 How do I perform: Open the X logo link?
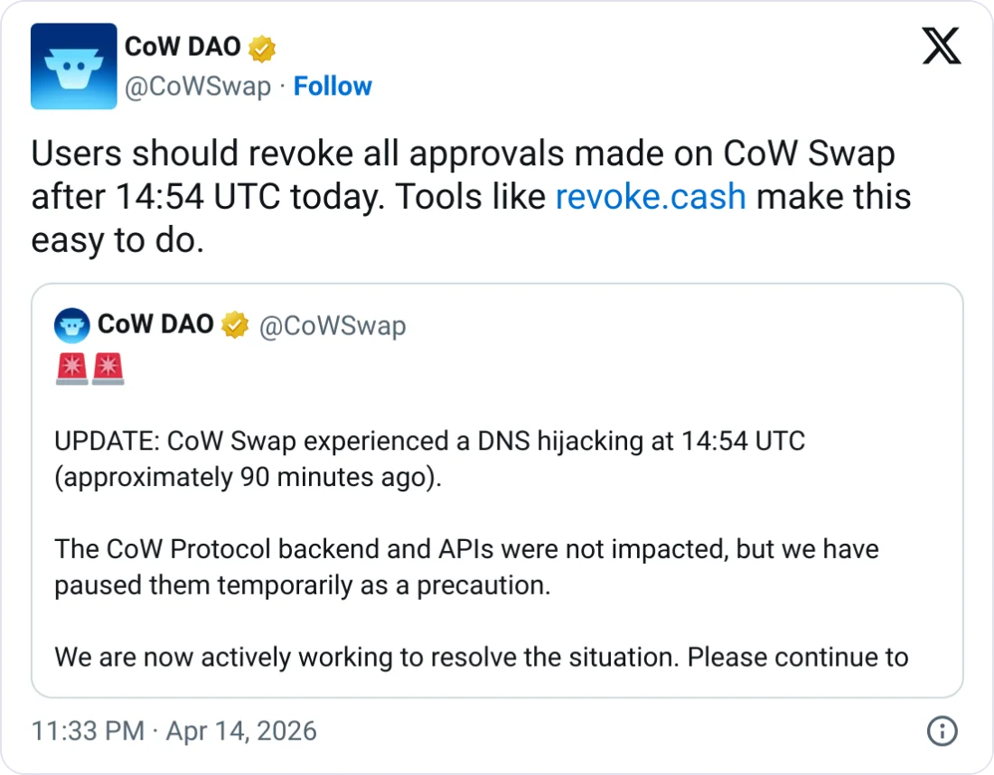tap(941, 45)
